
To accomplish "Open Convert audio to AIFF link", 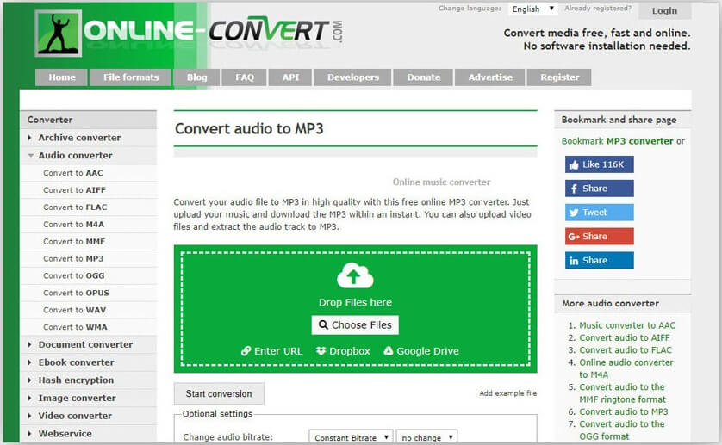I will [x=625, y=337].
